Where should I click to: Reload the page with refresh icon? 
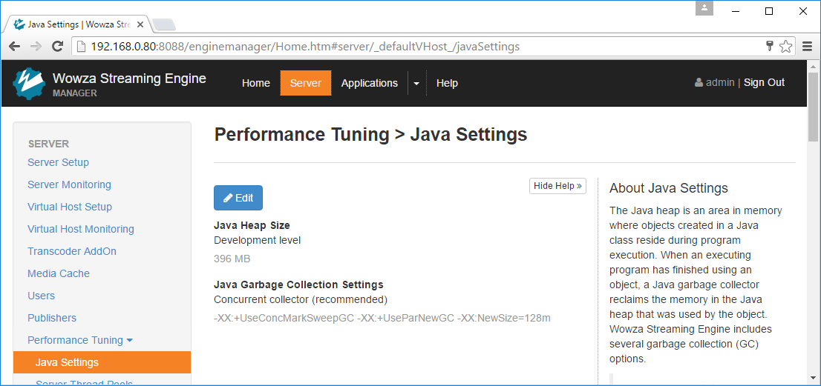click(x=58, y=46)
